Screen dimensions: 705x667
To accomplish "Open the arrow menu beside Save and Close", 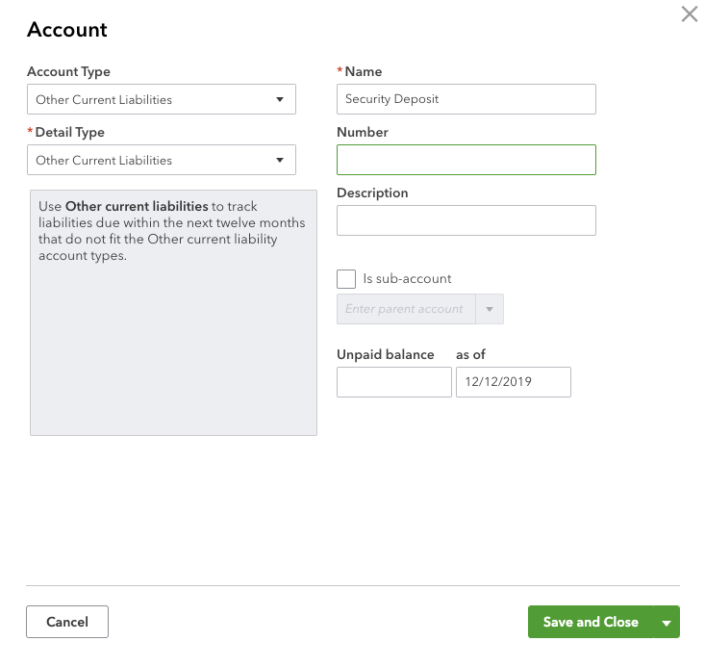I will pyautogui.click(x=666, y=623).
